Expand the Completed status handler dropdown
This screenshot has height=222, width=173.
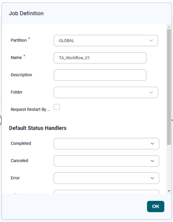[106, 144]
